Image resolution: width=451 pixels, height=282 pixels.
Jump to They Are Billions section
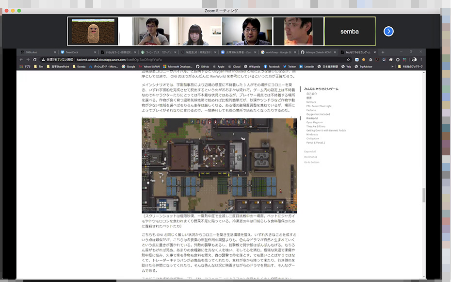pyautogui.click(x=316, y=126)
